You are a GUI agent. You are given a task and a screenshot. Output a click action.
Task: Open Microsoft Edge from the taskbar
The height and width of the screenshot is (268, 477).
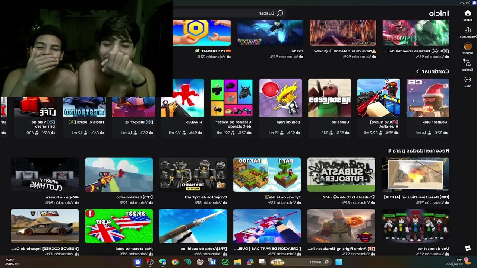(162, 262)
